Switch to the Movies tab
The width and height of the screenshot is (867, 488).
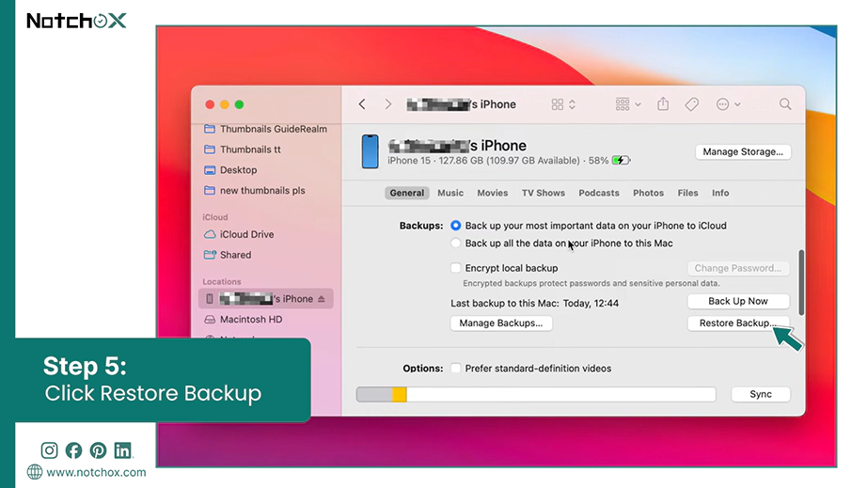pos(492,193)
